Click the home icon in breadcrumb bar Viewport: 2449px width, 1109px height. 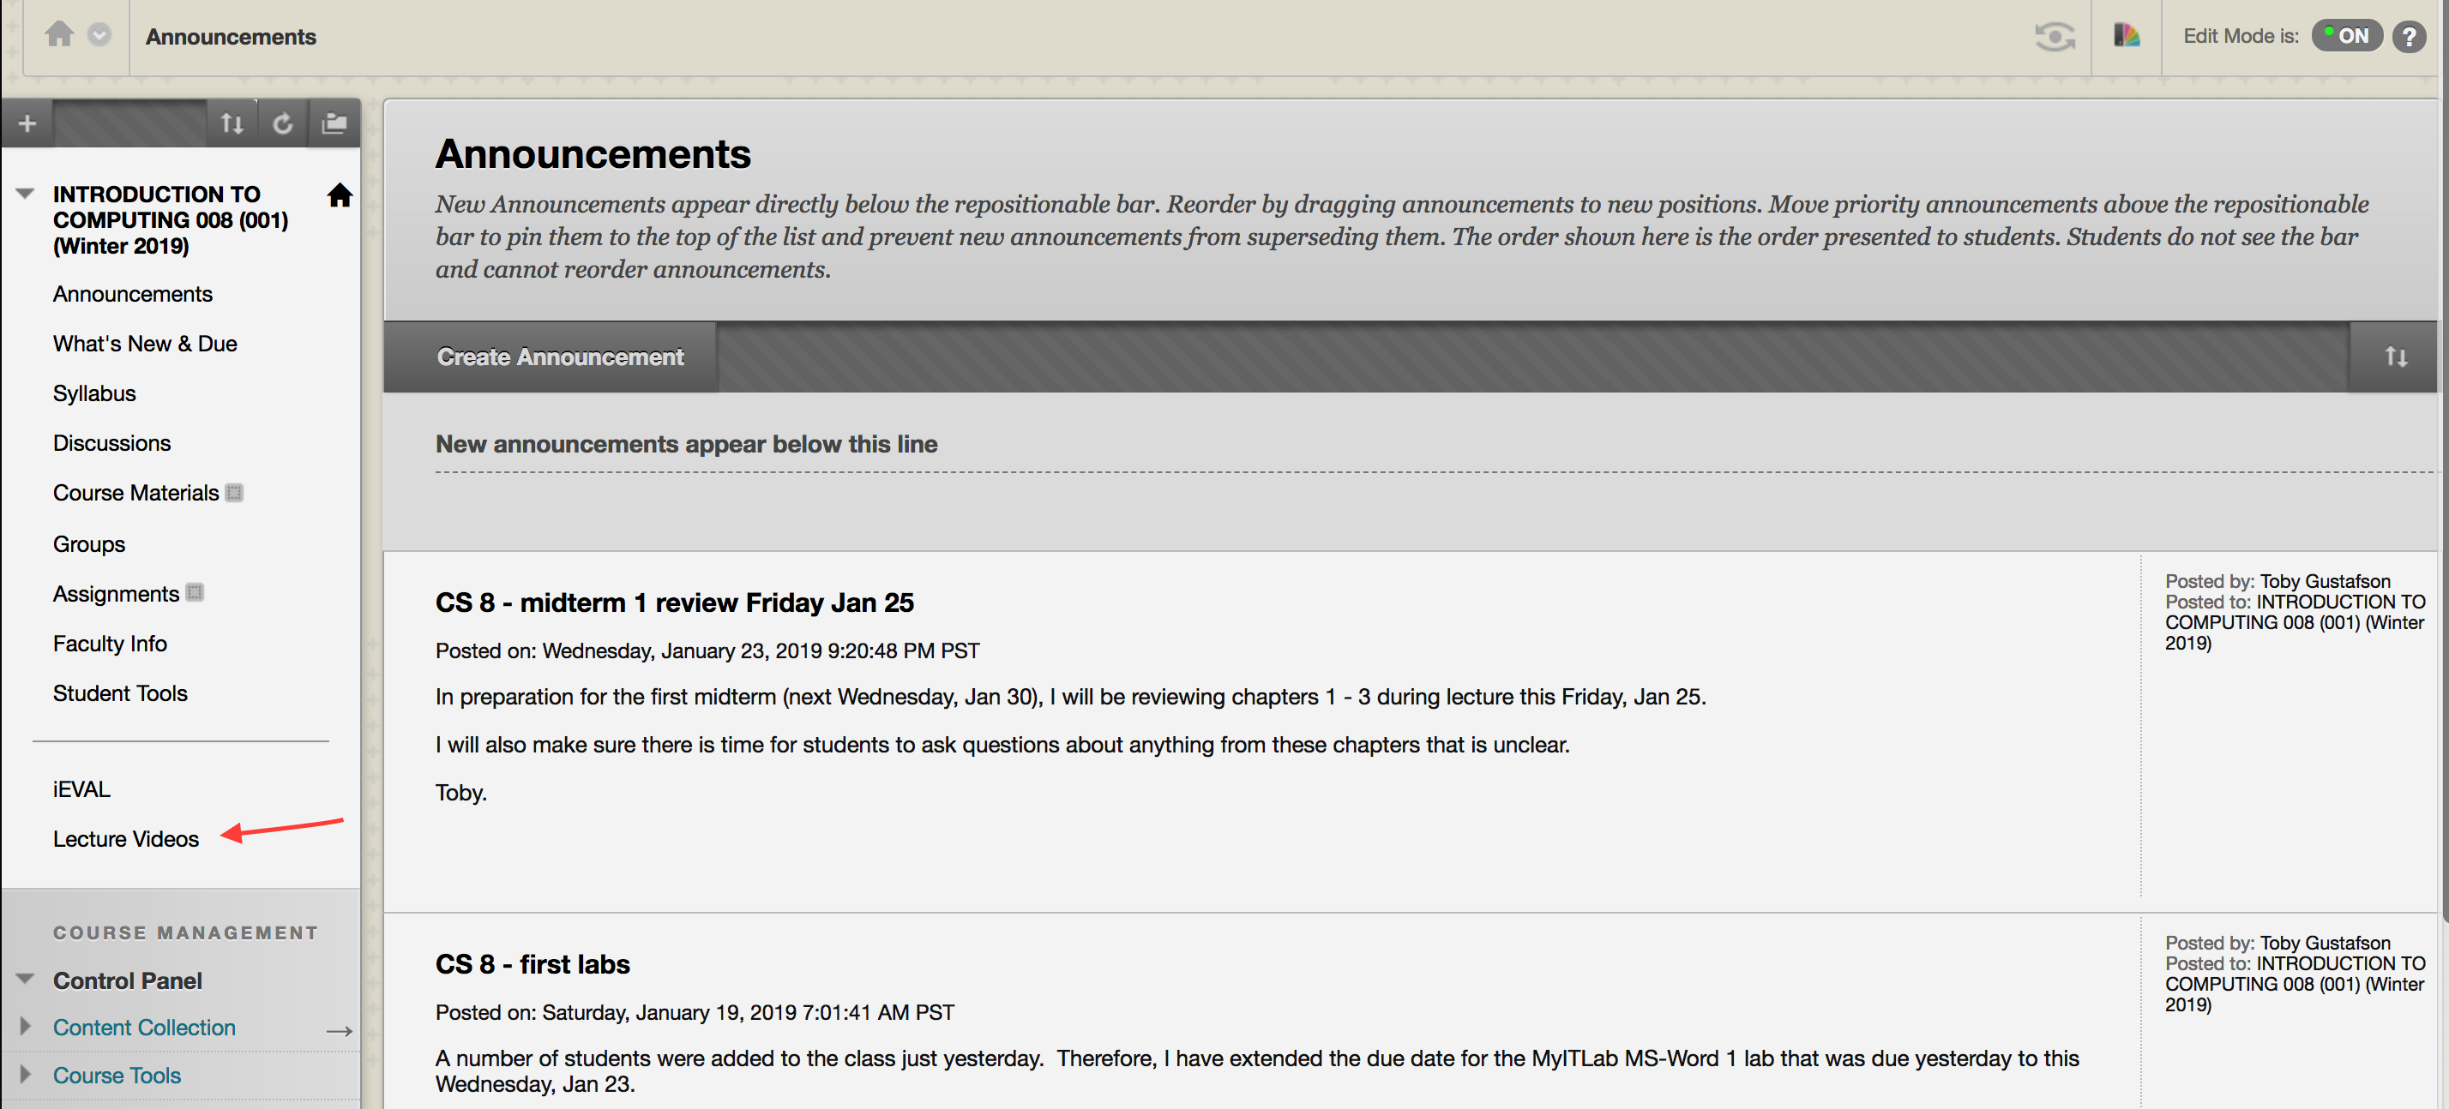click(59, 35)
